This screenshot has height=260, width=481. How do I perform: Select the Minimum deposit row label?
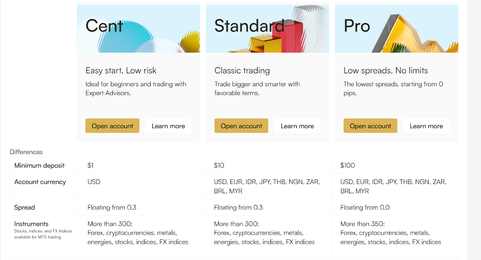click(x=39, y=166)
